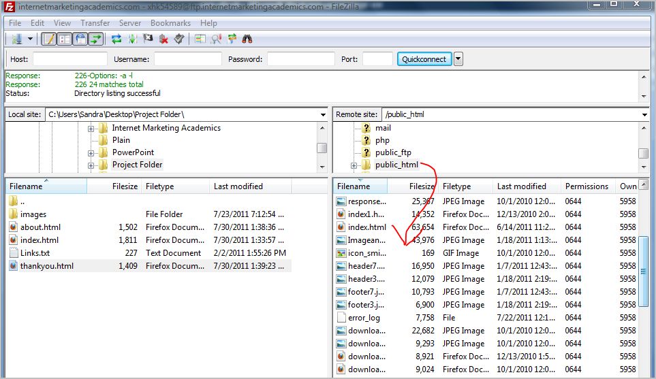Click the Quickconnect button
The width and height of the screenshot is (656, 379).
tap(424, 59)
